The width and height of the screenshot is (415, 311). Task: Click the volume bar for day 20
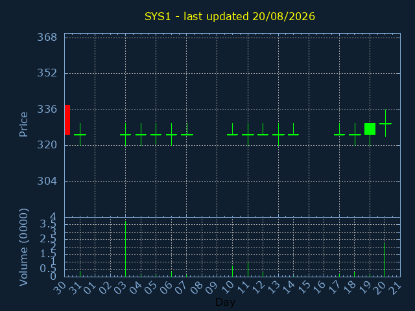[385, 260]
